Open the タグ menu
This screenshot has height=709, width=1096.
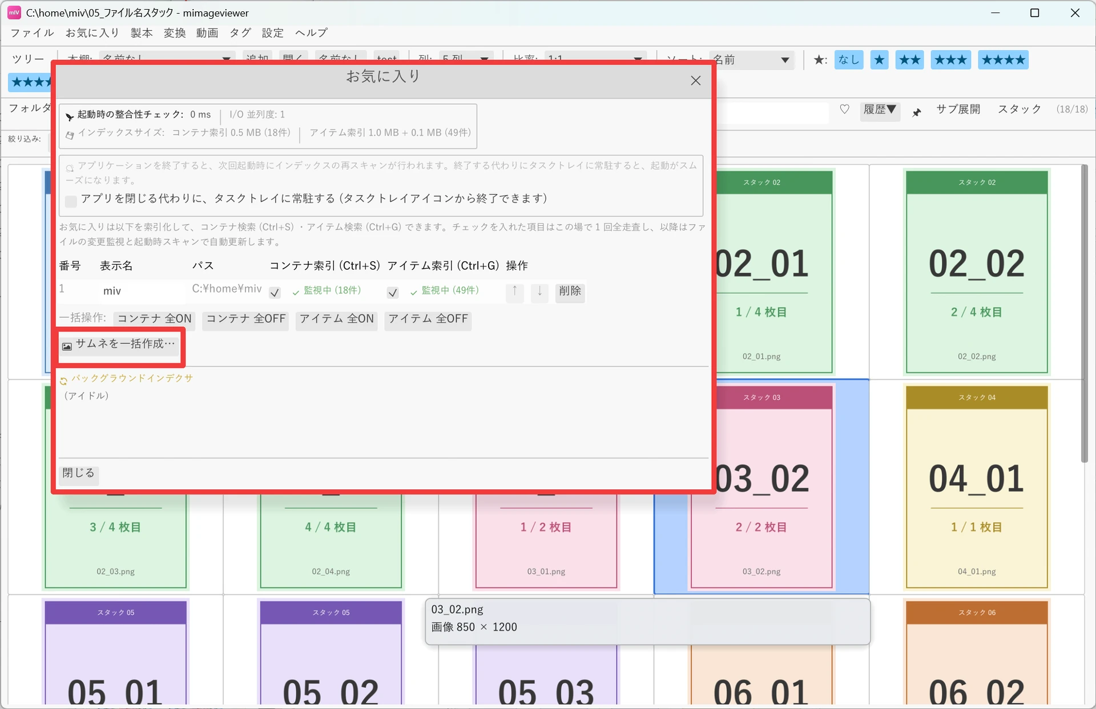click(x=240, y=33)
